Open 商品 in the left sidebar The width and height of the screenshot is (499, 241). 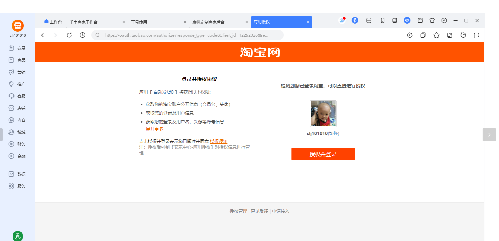(x=17, y=60)
